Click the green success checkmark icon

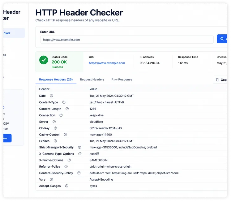pos(44,60)
